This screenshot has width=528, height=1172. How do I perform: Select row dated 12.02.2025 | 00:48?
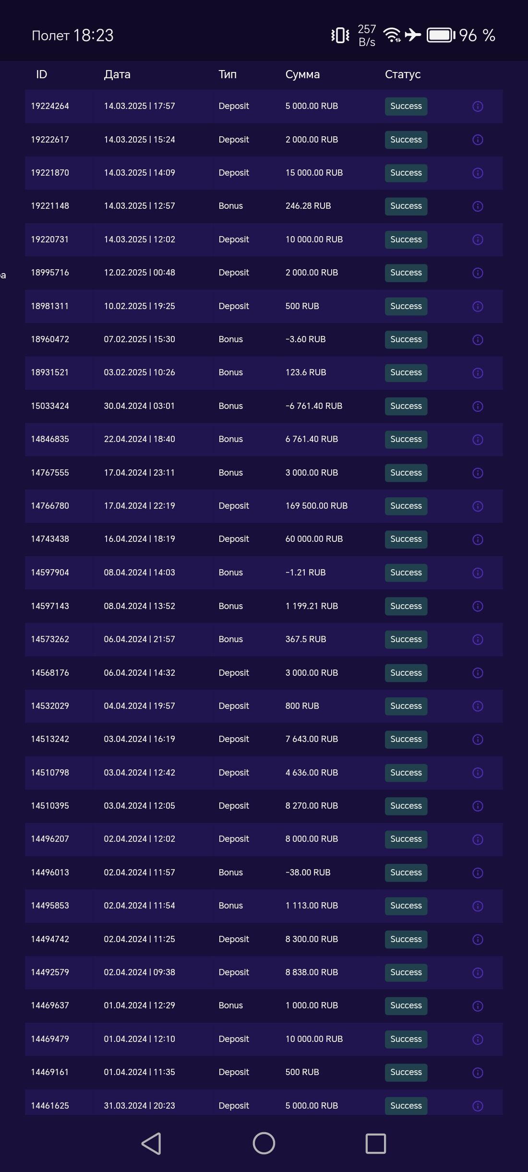click(x=139, y=273)
